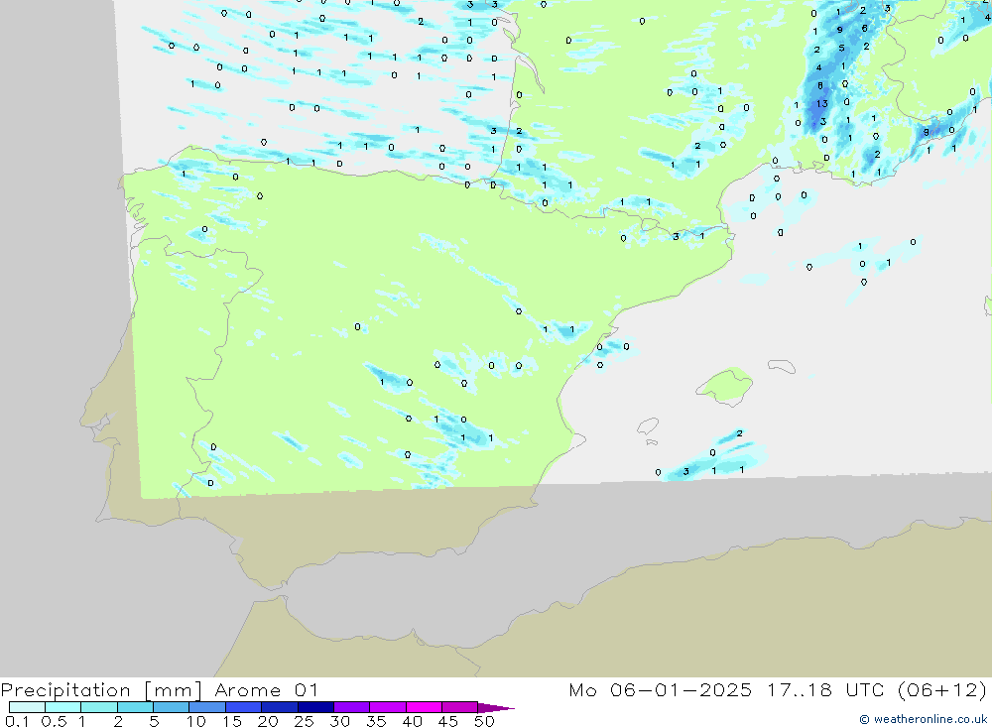This screenshot has width=992, height=727.
Task: Pick the 40 to 45 mm magenta swatch
Action: pos(424,707)
